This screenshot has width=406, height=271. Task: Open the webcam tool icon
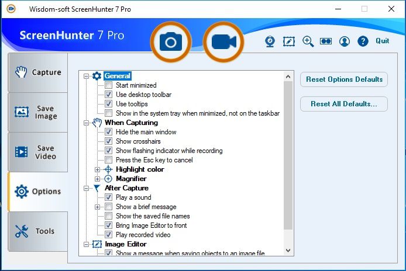[x=270, y=41]
